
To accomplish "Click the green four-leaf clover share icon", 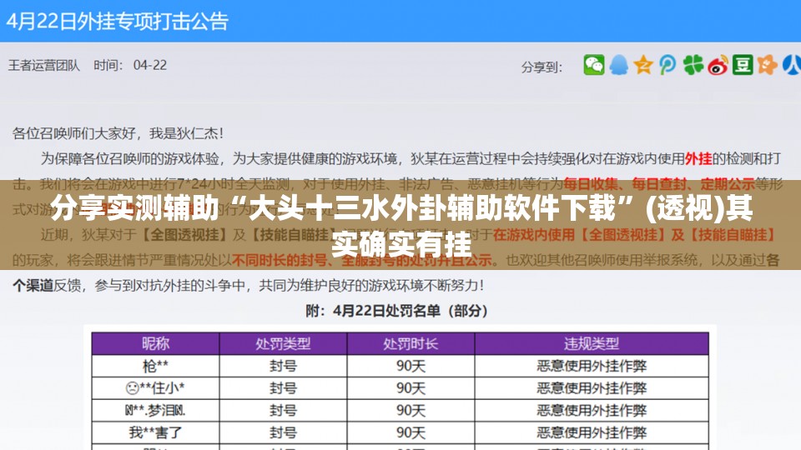I will 693,65.
